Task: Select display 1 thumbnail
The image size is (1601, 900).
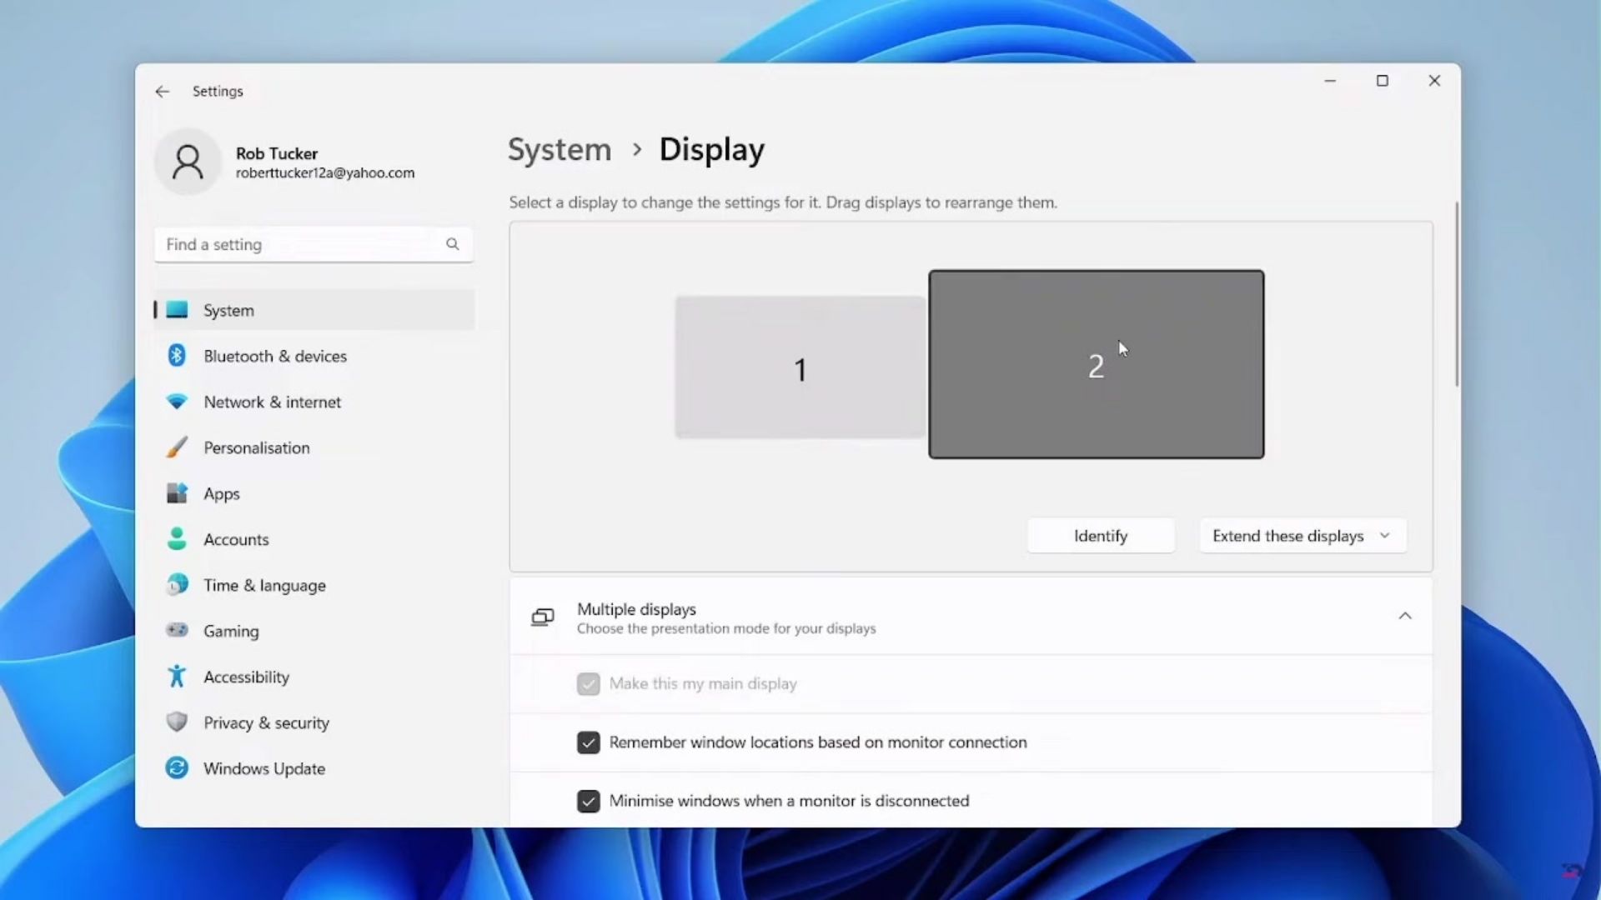Action: [x=800, y=367]
